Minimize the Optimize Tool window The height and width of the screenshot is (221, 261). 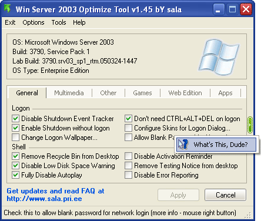219,9
